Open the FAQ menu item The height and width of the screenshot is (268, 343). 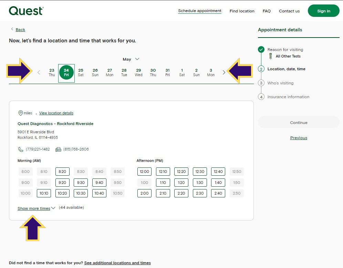coord(267,11)
